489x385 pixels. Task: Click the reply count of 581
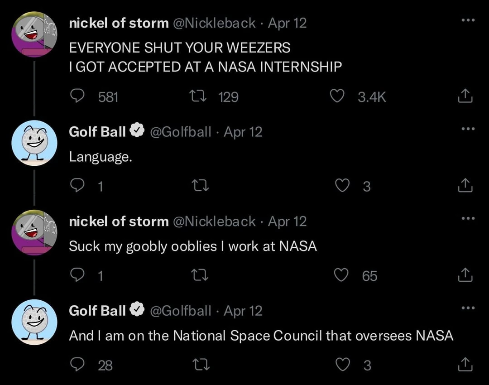(x=108, y=96)
